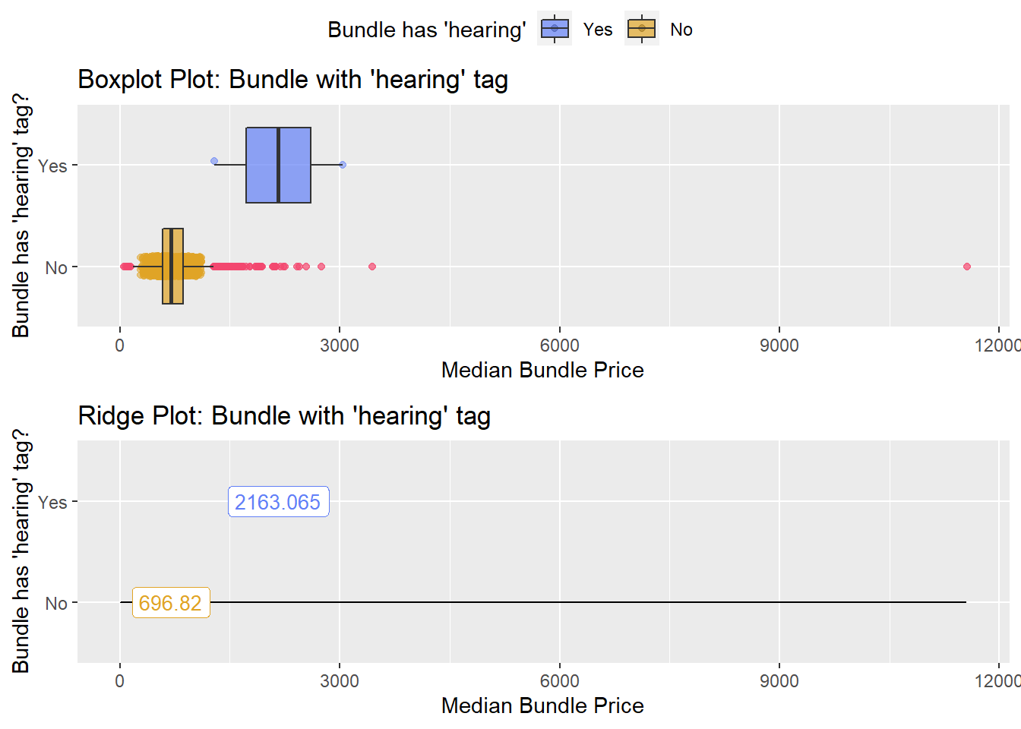Viewport: 1021px width, 729px height.
Task: Click the orange 'No' legend boxplot key
Action: [642, 29]
